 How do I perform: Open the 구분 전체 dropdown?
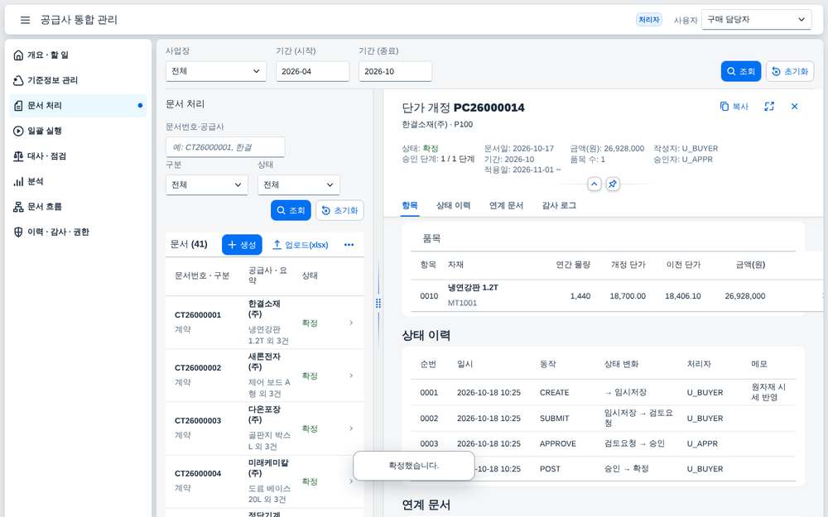click(x=206, y=185)
